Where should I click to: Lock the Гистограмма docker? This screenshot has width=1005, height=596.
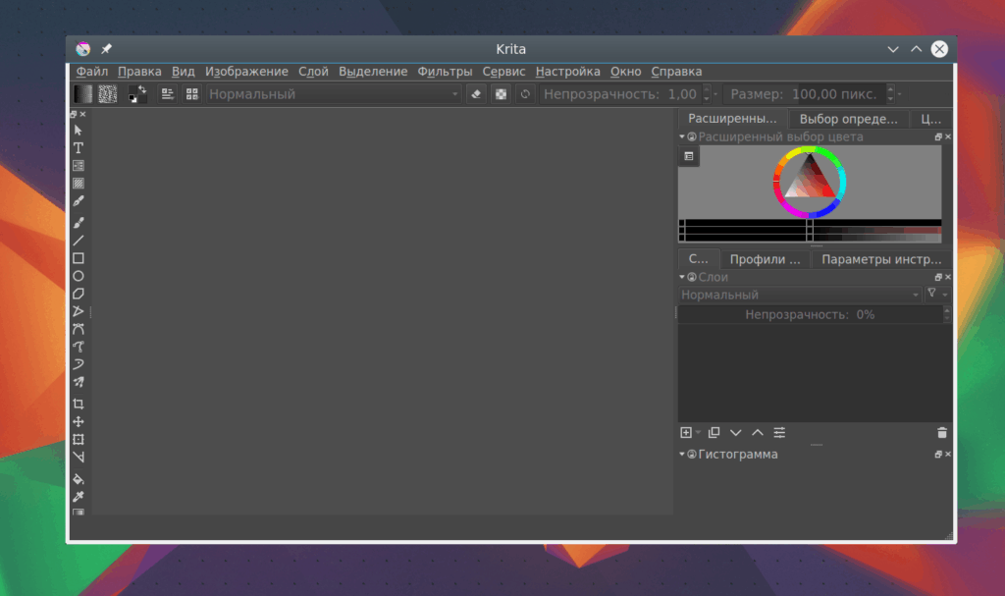coord(692,455)
